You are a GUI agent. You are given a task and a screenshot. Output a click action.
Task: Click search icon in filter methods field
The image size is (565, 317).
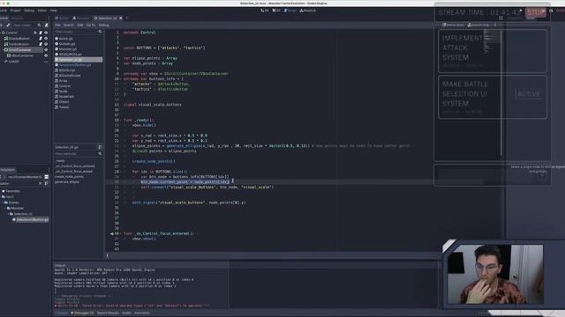pyautogui.click(x=100, y=153)
